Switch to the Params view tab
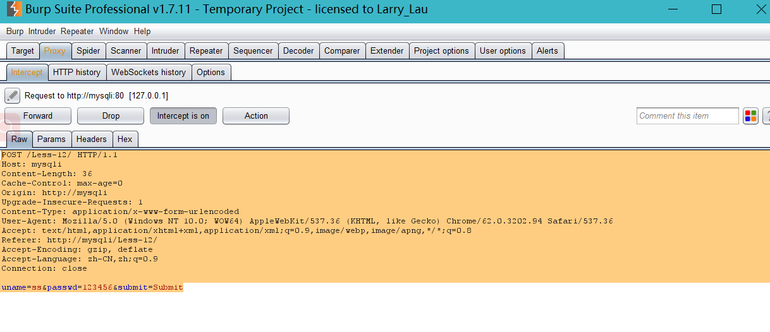The height and width of the screenshot is (332, 770). click(x=51, y=139)
